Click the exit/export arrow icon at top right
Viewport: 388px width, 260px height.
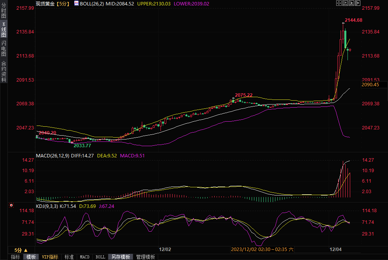click(x=357, y=3)
